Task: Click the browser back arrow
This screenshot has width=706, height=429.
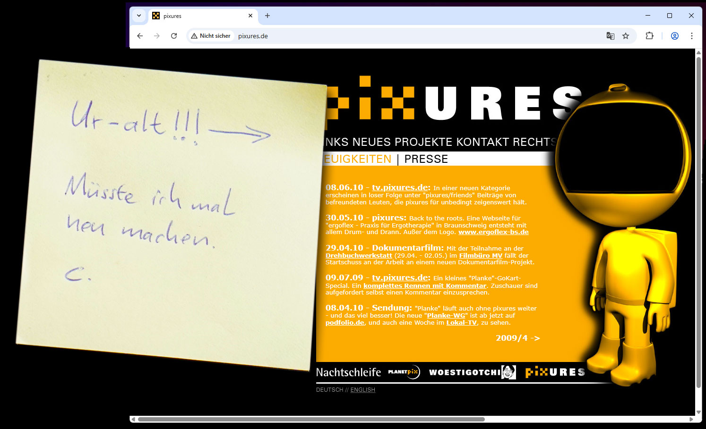Action: [140, 36]
